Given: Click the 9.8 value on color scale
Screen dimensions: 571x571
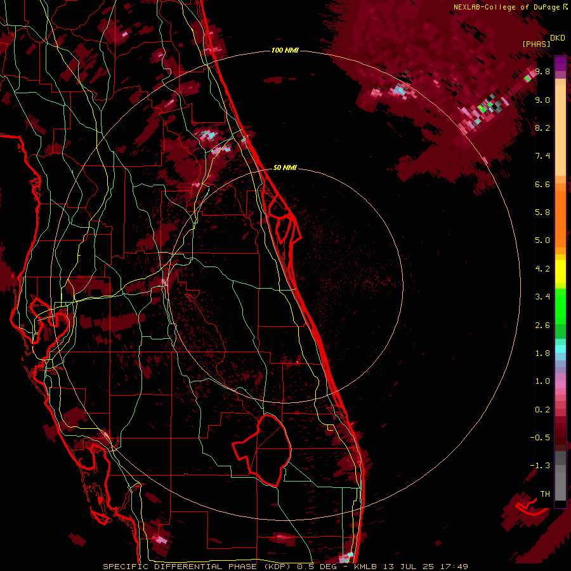Looking at the screenshot, I should point(542,71).
